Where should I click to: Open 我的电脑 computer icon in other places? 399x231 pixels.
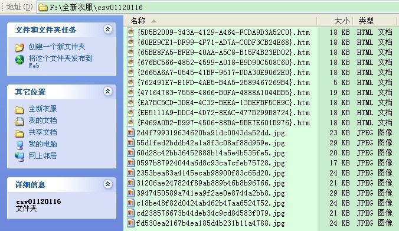pyautogui.click(x=19, y=144)
